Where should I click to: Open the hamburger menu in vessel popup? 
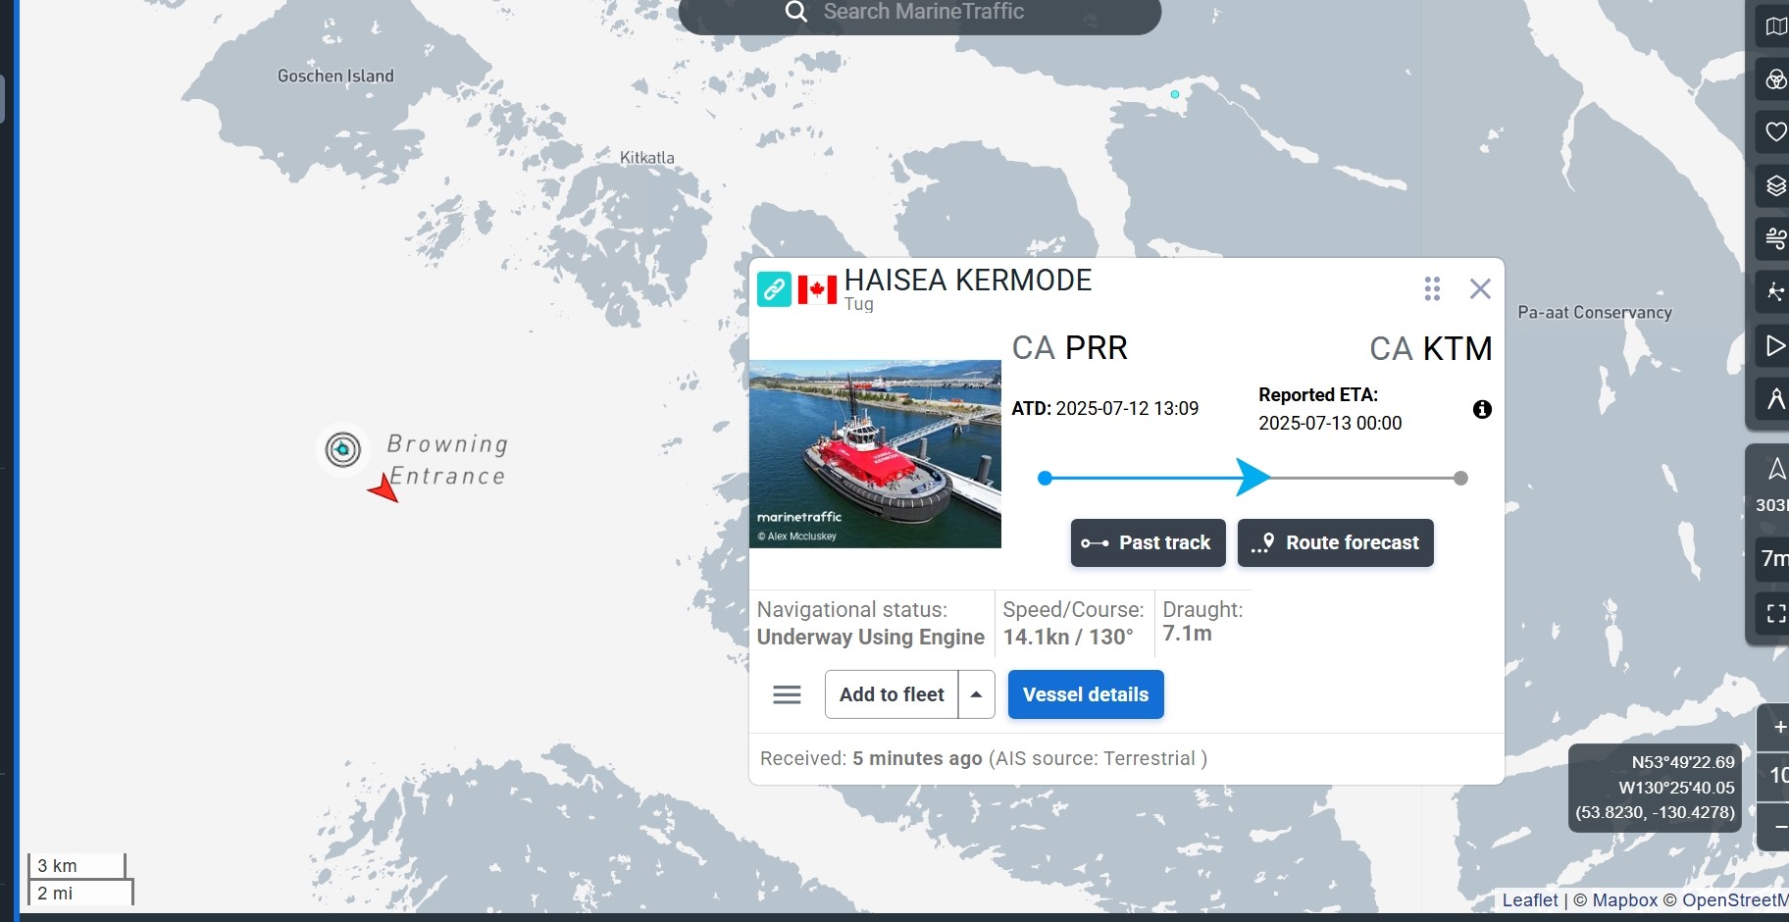787,694
